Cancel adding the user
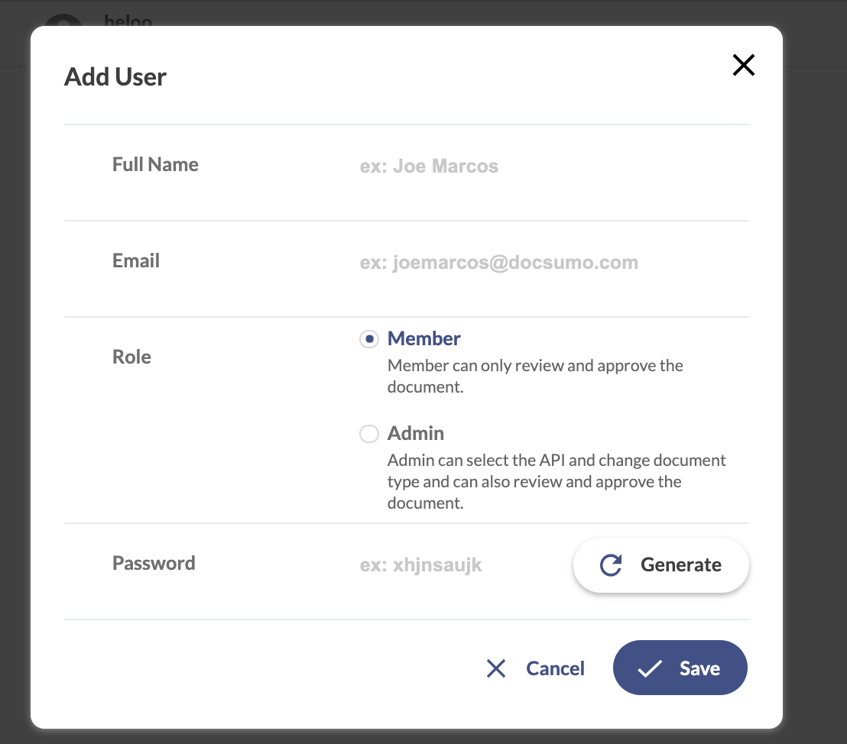Image resolution: width=847 pixels, height=744 pixels. [535, 668]
